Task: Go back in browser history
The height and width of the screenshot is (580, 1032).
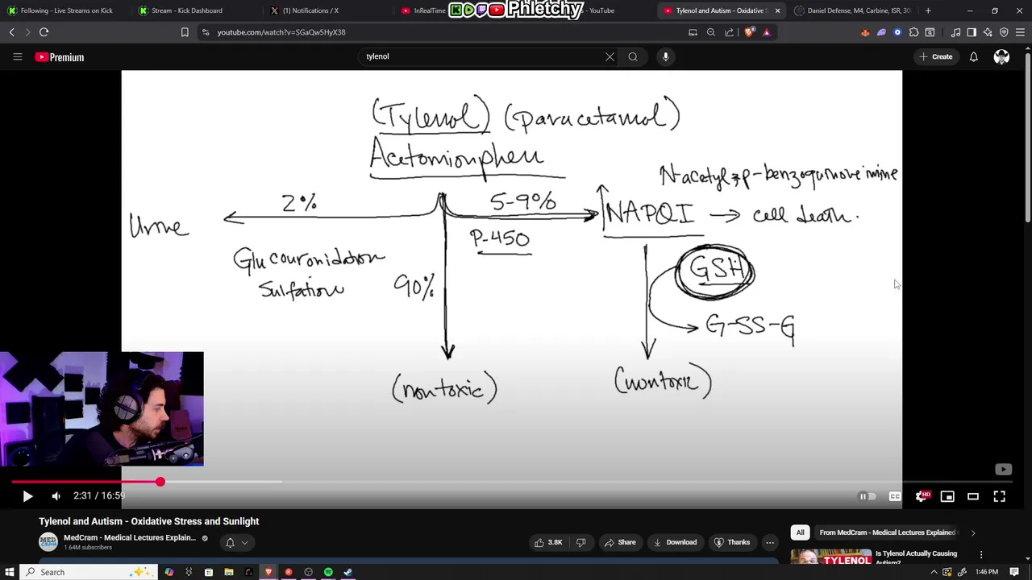Action: click(x=11, y=32)
